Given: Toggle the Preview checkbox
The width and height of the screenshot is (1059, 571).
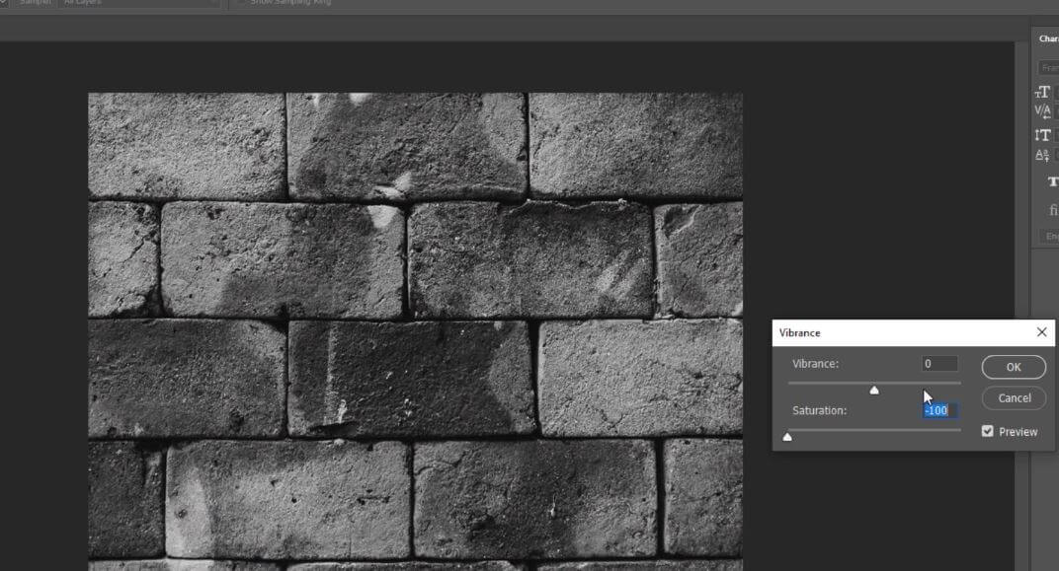Looking at the screenshot, I should pos(988,431).
